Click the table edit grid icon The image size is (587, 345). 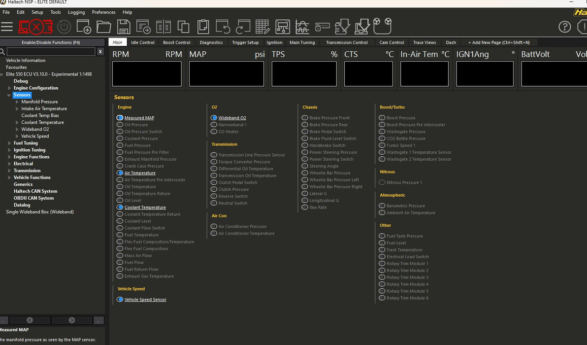click(x=262, y=27)
